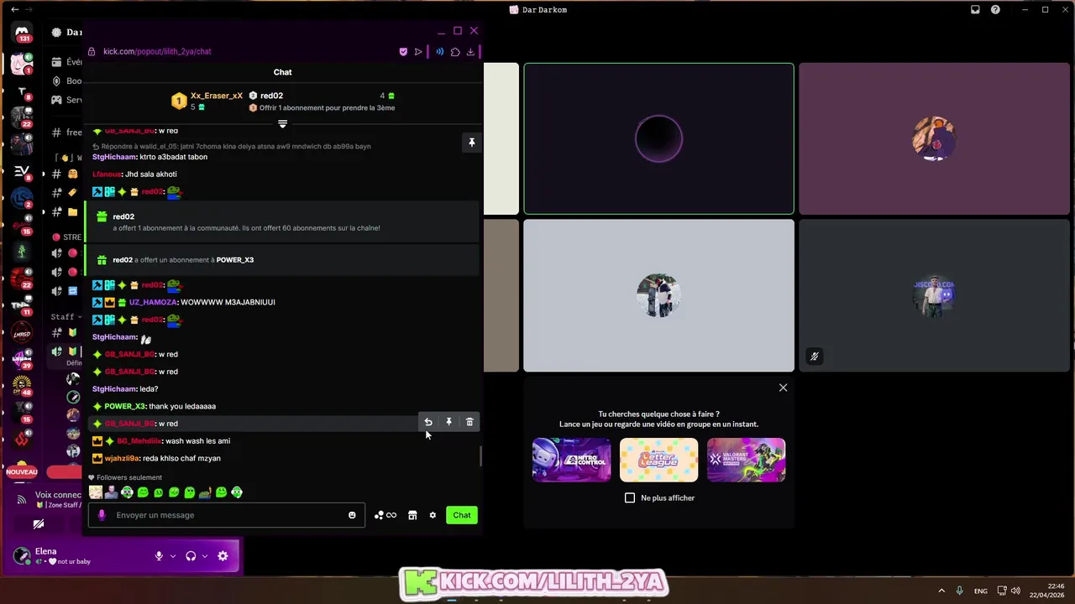
Task: Open chat settings gear icon
Action: point(433,515)
